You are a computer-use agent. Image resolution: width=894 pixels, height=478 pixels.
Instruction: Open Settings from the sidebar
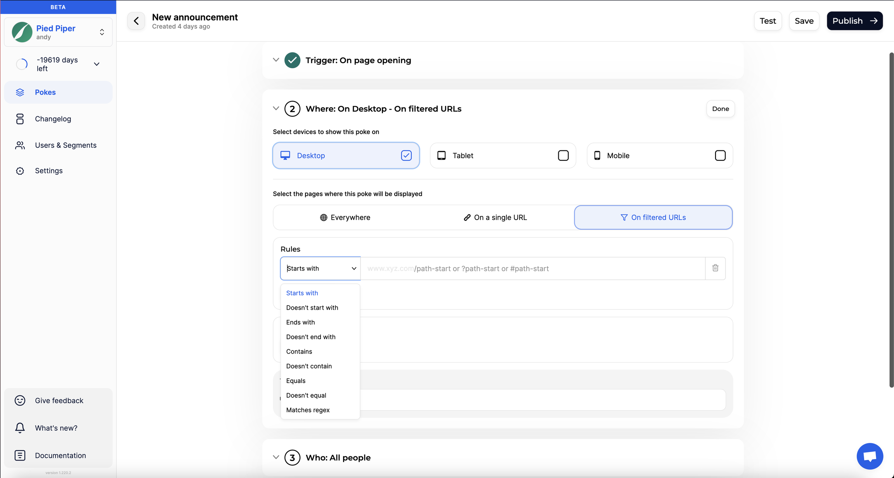pyautogui.click(x=49, y=171)
